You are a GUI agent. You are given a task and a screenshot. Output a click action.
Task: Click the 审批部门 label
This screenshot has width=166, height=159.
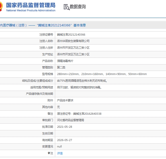[x=47, y=120]
